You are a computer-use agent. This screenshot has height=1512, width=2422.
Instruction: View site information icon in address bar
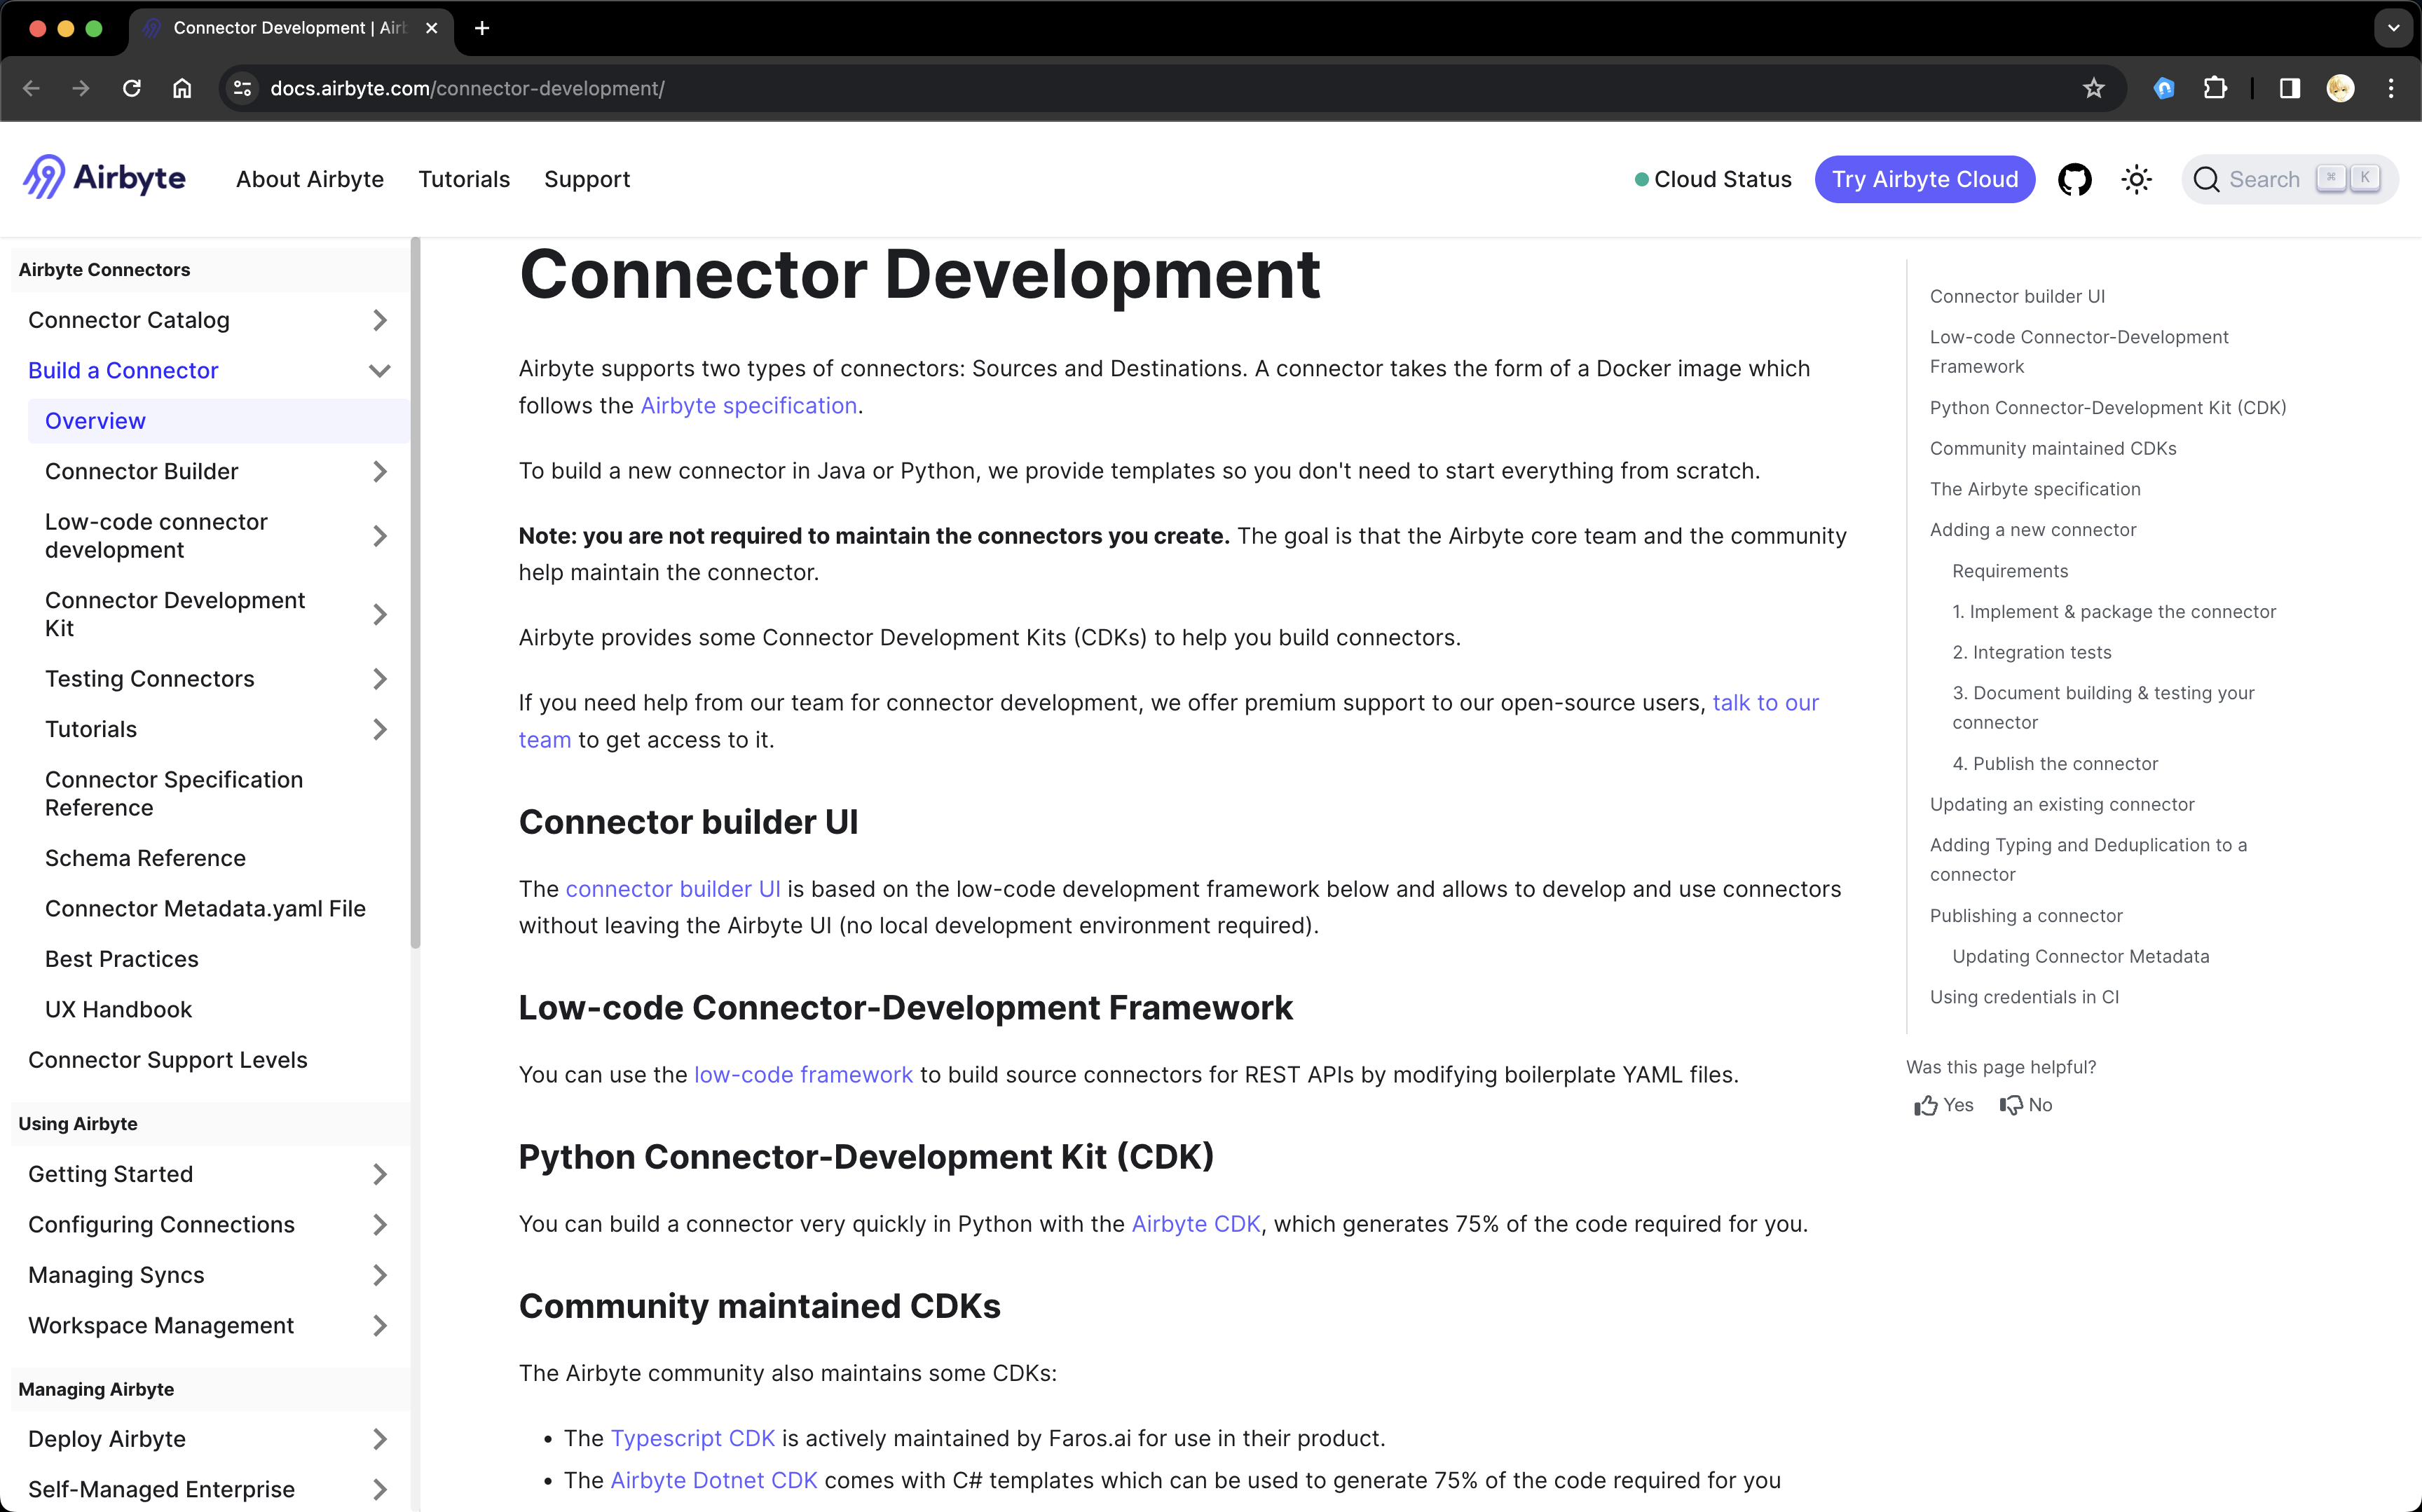coord(242,88)
